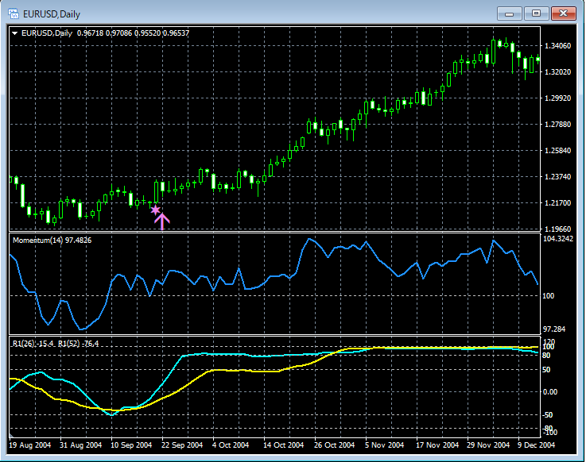Click the 1.19660 price scale label
Screen dimensions: 586x462
(556, 229)
